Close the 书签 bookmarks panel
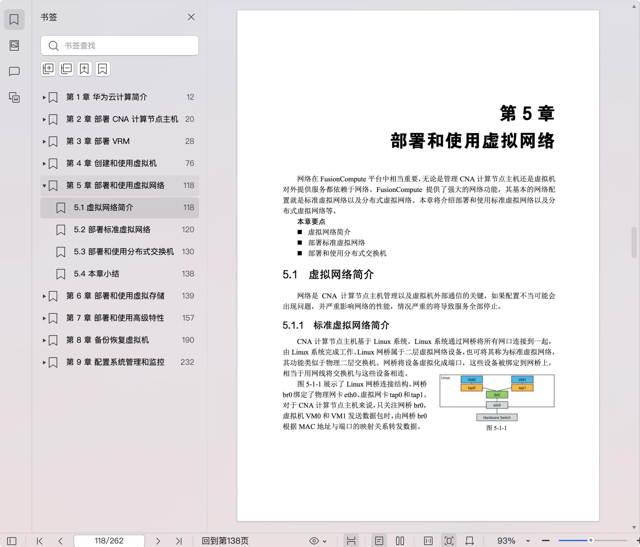 pyautogui.click(x=191, y=17)
